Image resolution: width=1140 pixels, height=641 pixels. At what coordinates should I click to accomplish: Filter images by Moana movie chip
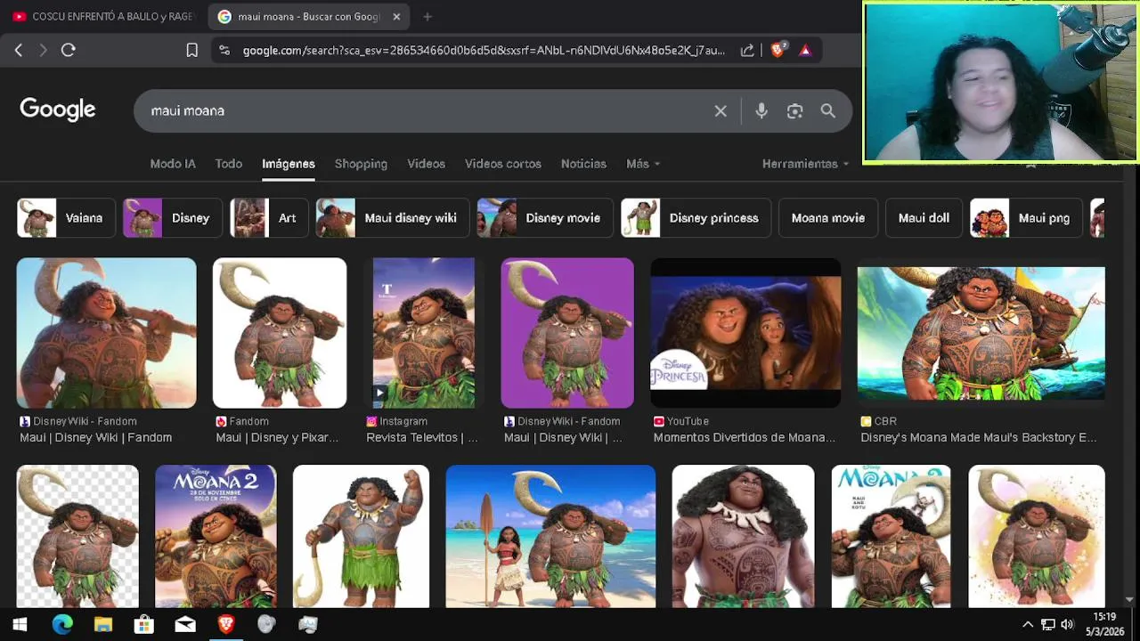828,218
